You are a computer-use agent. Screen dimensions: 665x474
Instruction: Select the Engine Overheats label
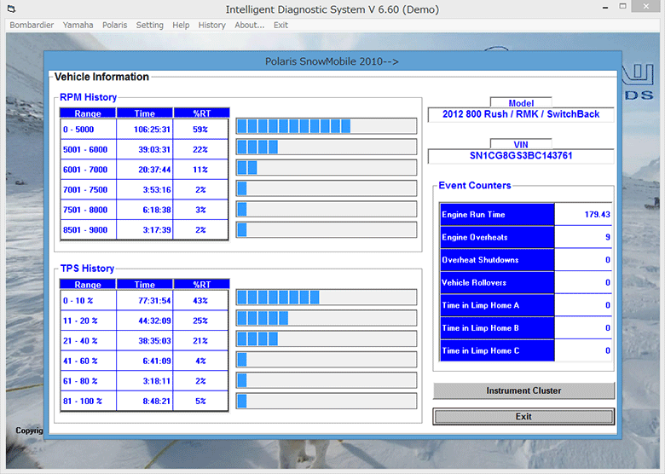497,237
